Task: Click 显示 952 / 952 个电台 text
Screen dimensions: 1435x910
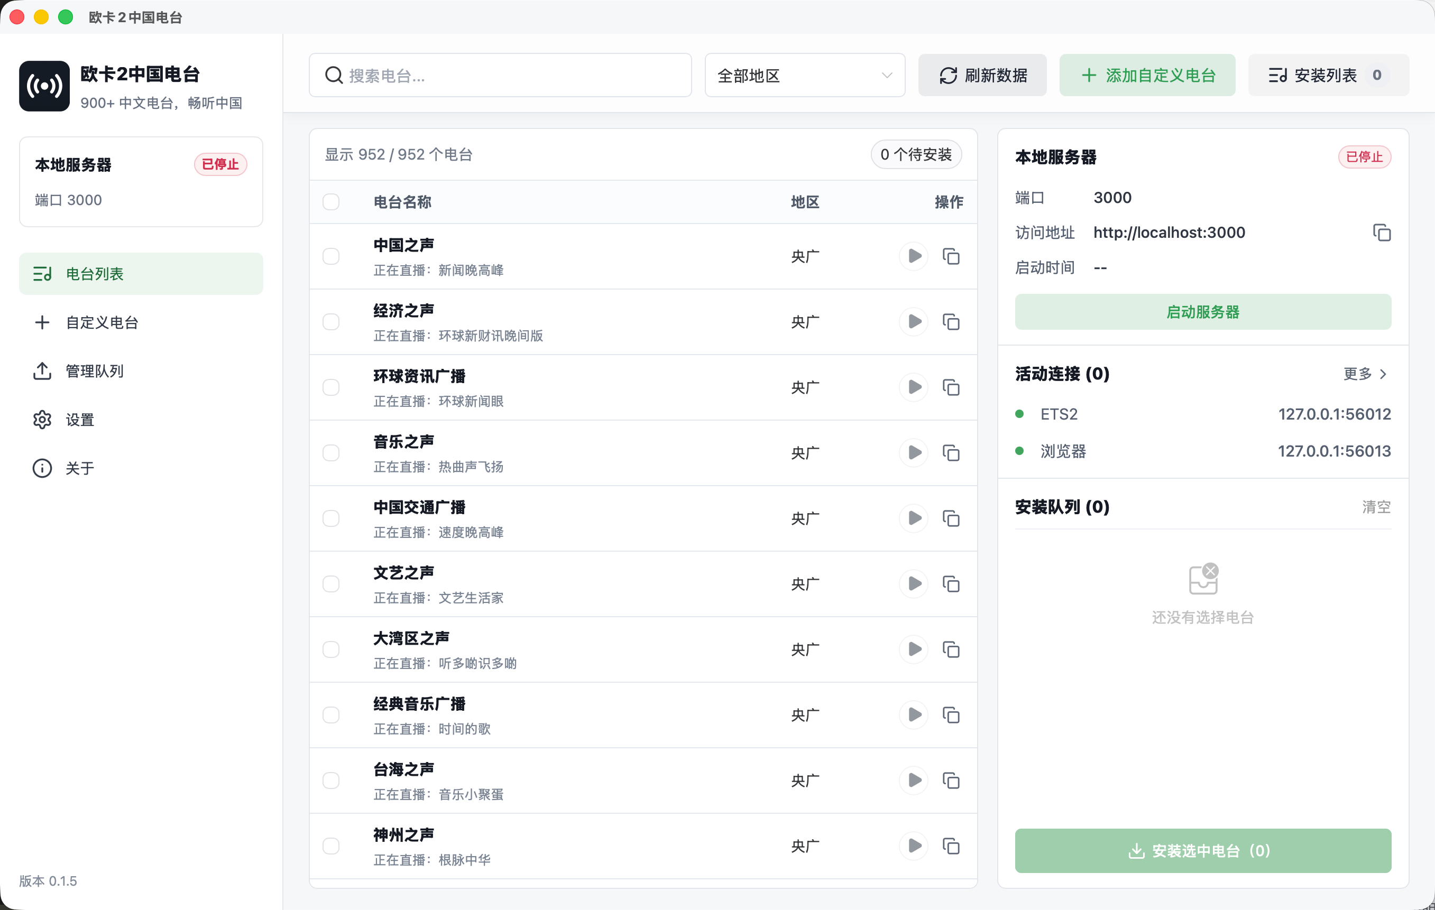Action: point(399,154)
